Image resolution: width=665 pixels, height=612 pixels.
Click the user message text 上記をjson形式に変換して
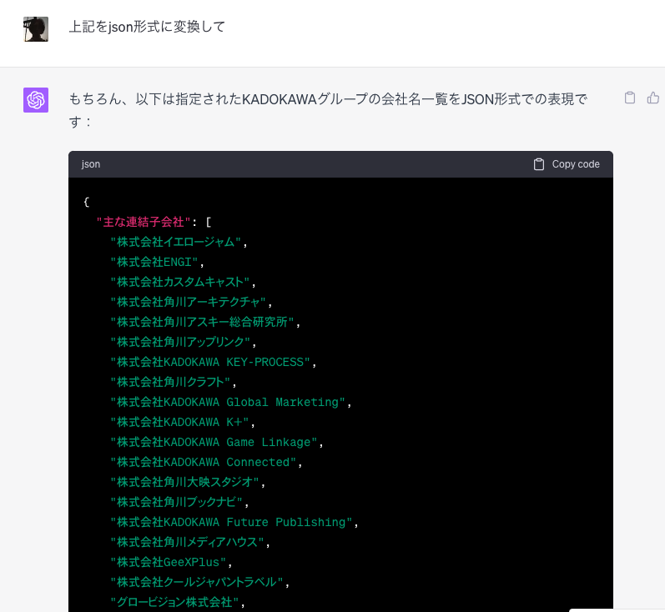147,27
